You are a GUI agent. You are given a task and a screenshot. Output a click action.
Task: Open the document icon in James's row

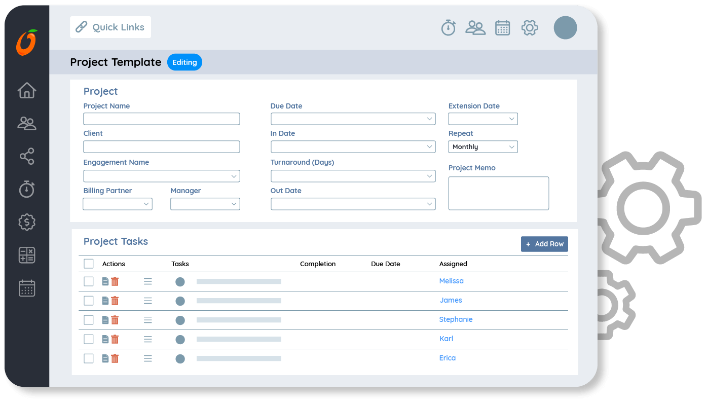(105, 301)
